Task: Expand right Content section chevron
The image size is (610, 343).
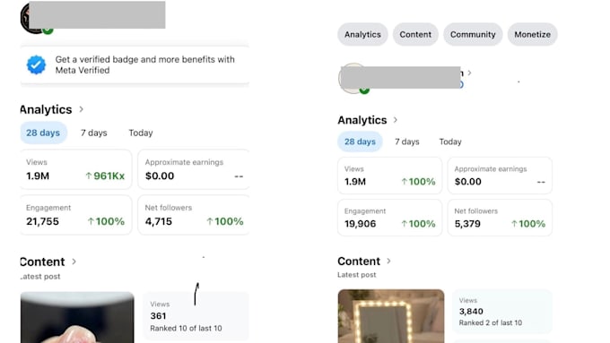Action: pos(388,261)
